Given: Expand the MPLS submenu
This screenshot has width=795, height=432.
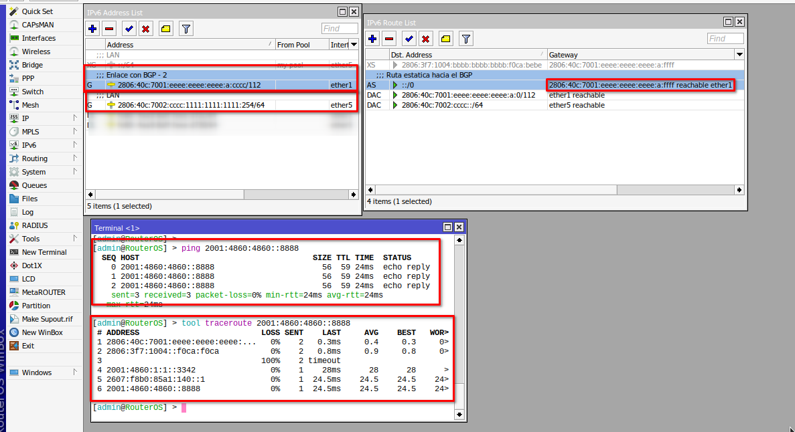Looking at the screenshot, I should [44, 132].
